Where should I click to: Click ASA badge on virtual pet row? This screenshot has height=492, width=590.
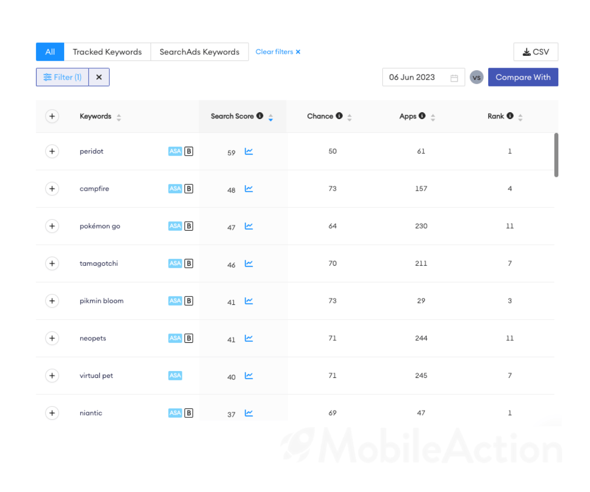point(175,375)
